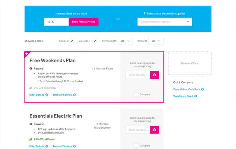Expand the Rewards filter dropdown
This screenshot has width=236, height=149.
click(156, 41)
